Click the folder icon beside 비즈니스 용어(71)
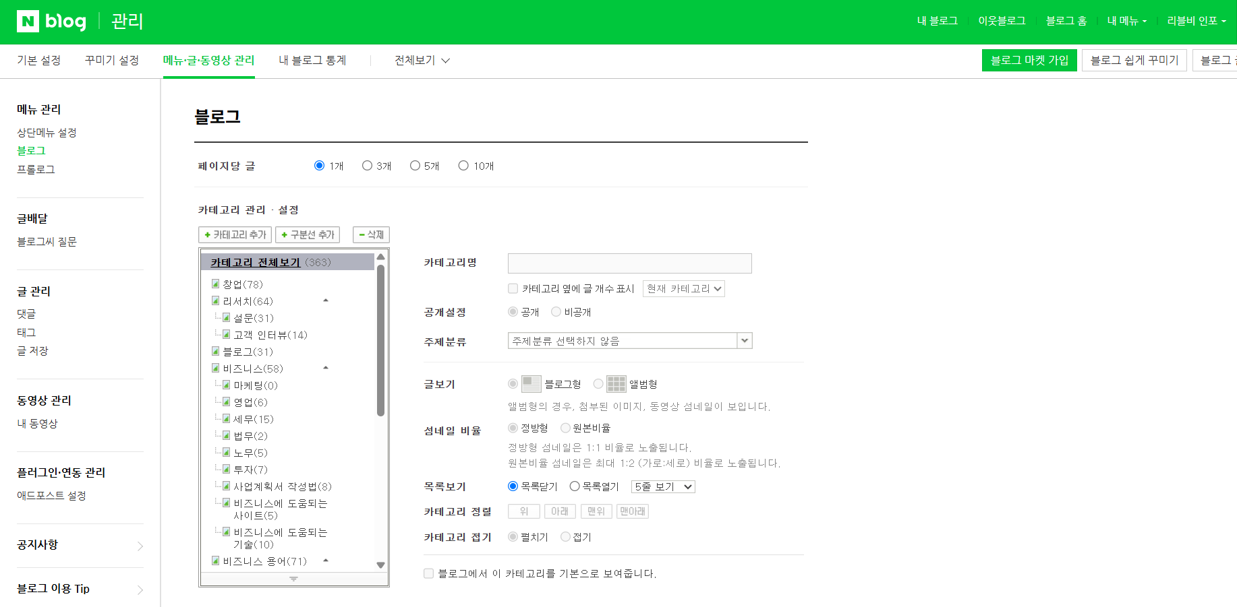This screenshot has height=607, width=1237. click(x=215, y=561)
